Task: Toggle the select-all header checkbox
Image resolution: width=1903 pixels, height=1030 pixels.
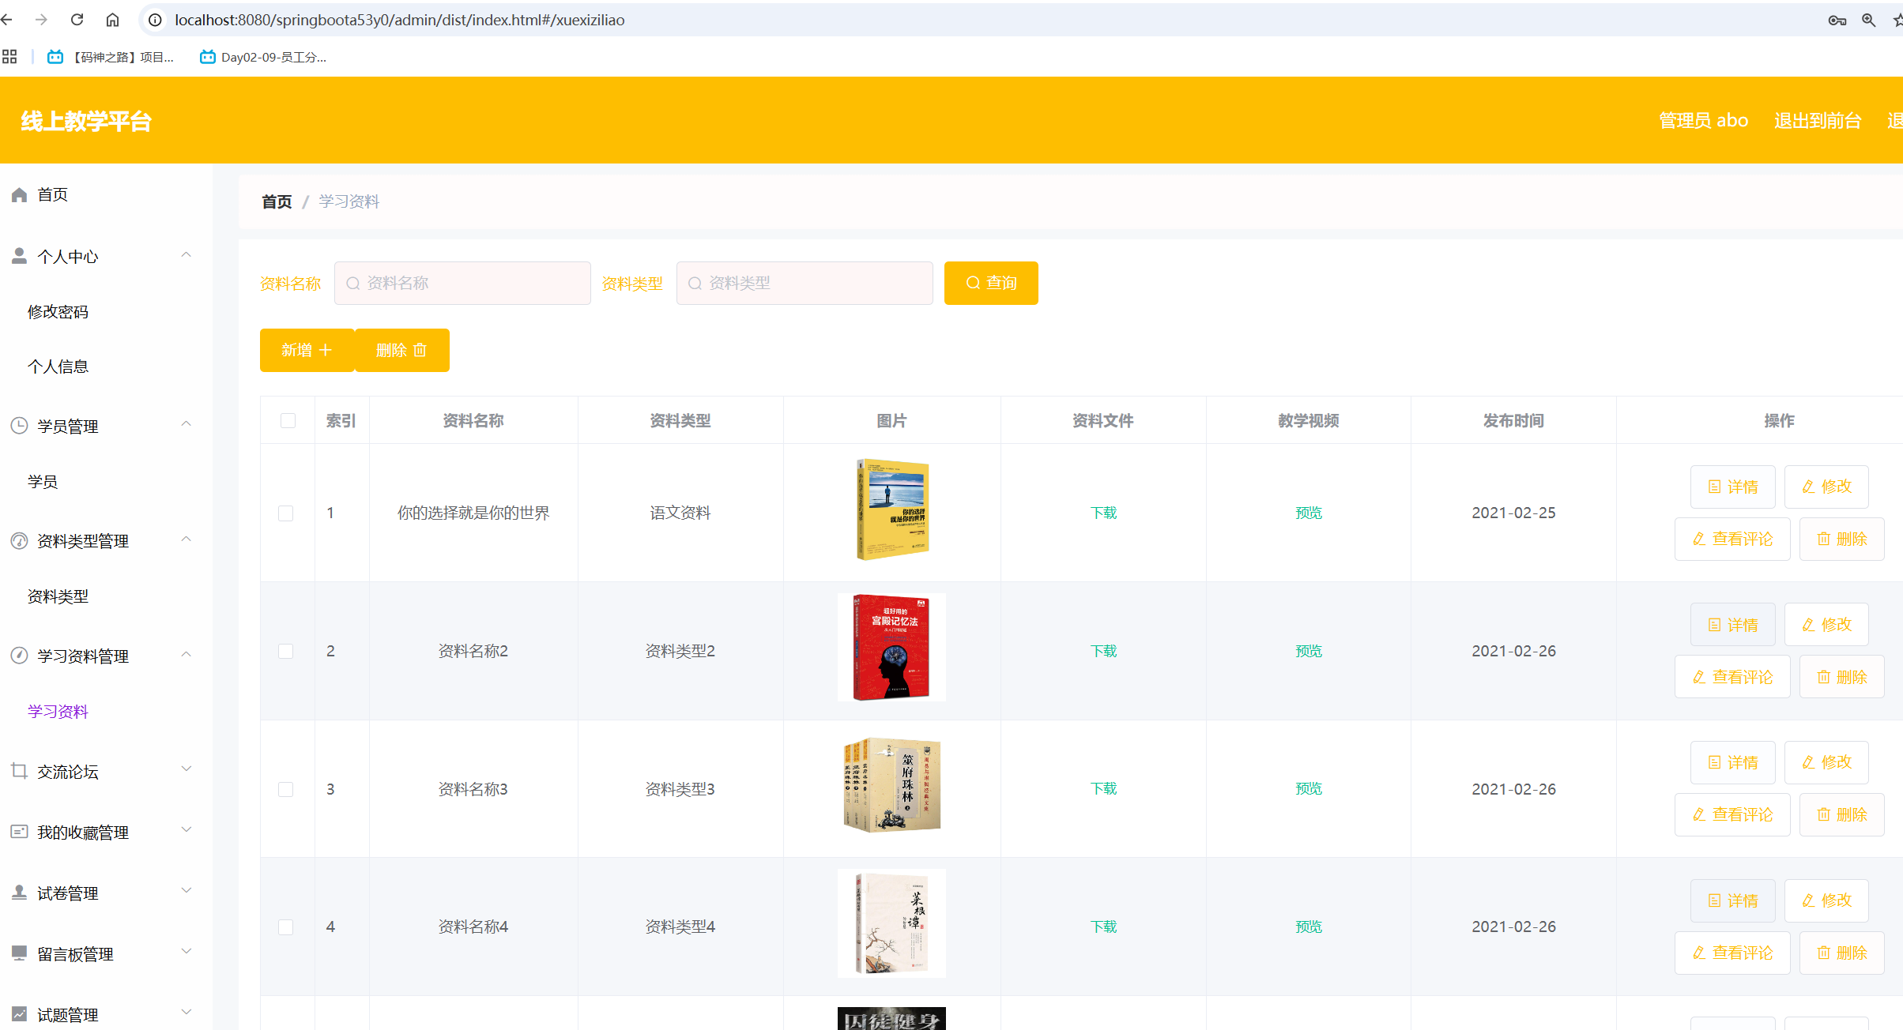Action: [288, 420]
